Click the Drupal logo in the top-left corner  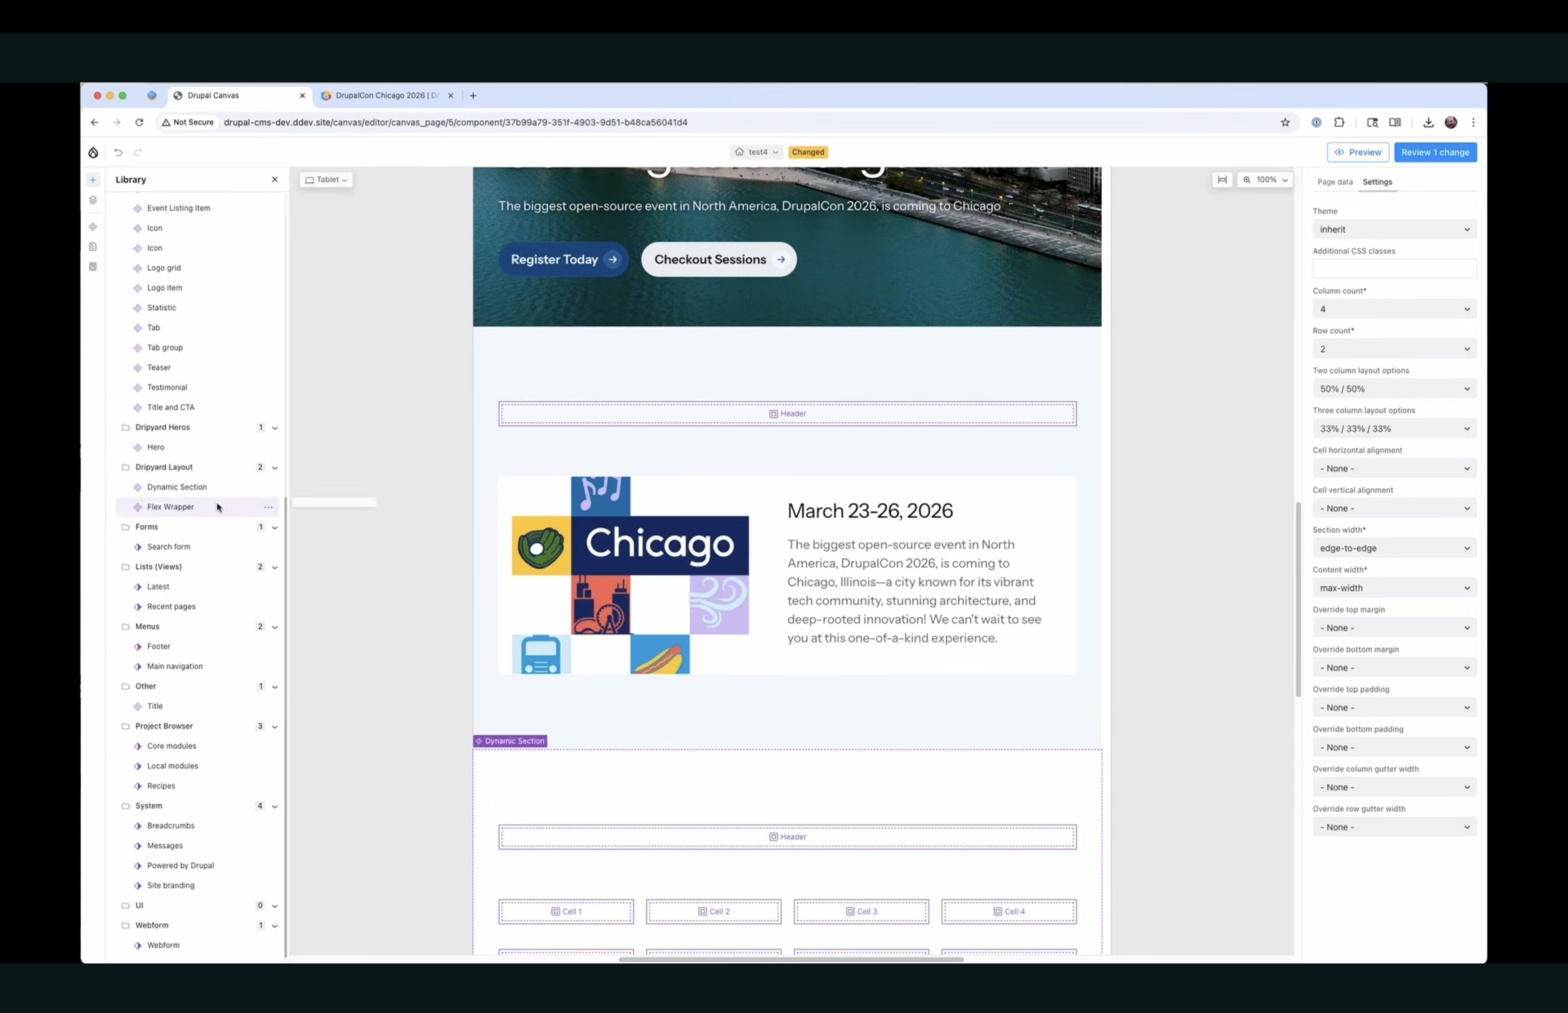coord(92,152)
